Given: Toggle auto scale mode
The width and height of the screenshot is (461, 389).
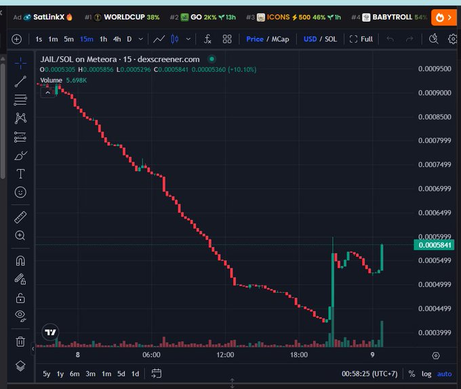Looking at the screenshot, I should pos(445,374).
